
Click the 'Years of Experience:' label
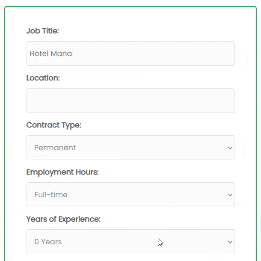coord(63,219)
